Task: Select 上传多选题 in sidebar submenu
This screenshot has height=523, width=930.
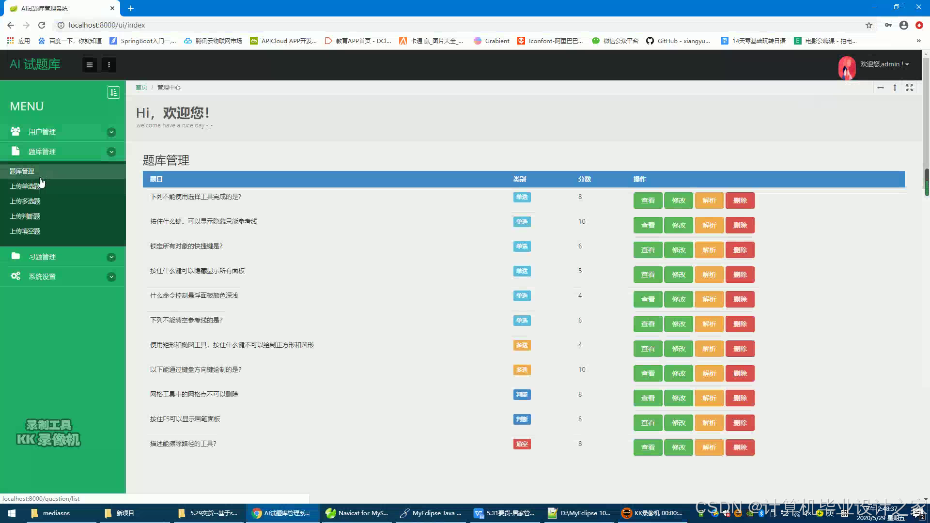Action: (25, 201)
